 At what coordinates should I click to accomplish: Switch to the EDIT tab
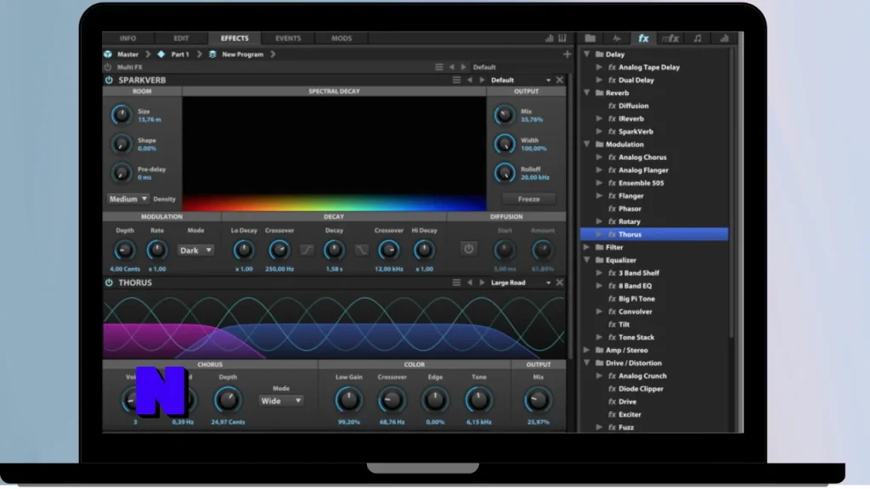pyautogui.click(x=181, y=38)
